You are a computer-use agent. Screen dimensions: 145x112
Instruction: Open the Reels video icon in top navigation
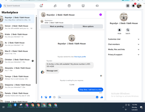click(x=69, y=6)
